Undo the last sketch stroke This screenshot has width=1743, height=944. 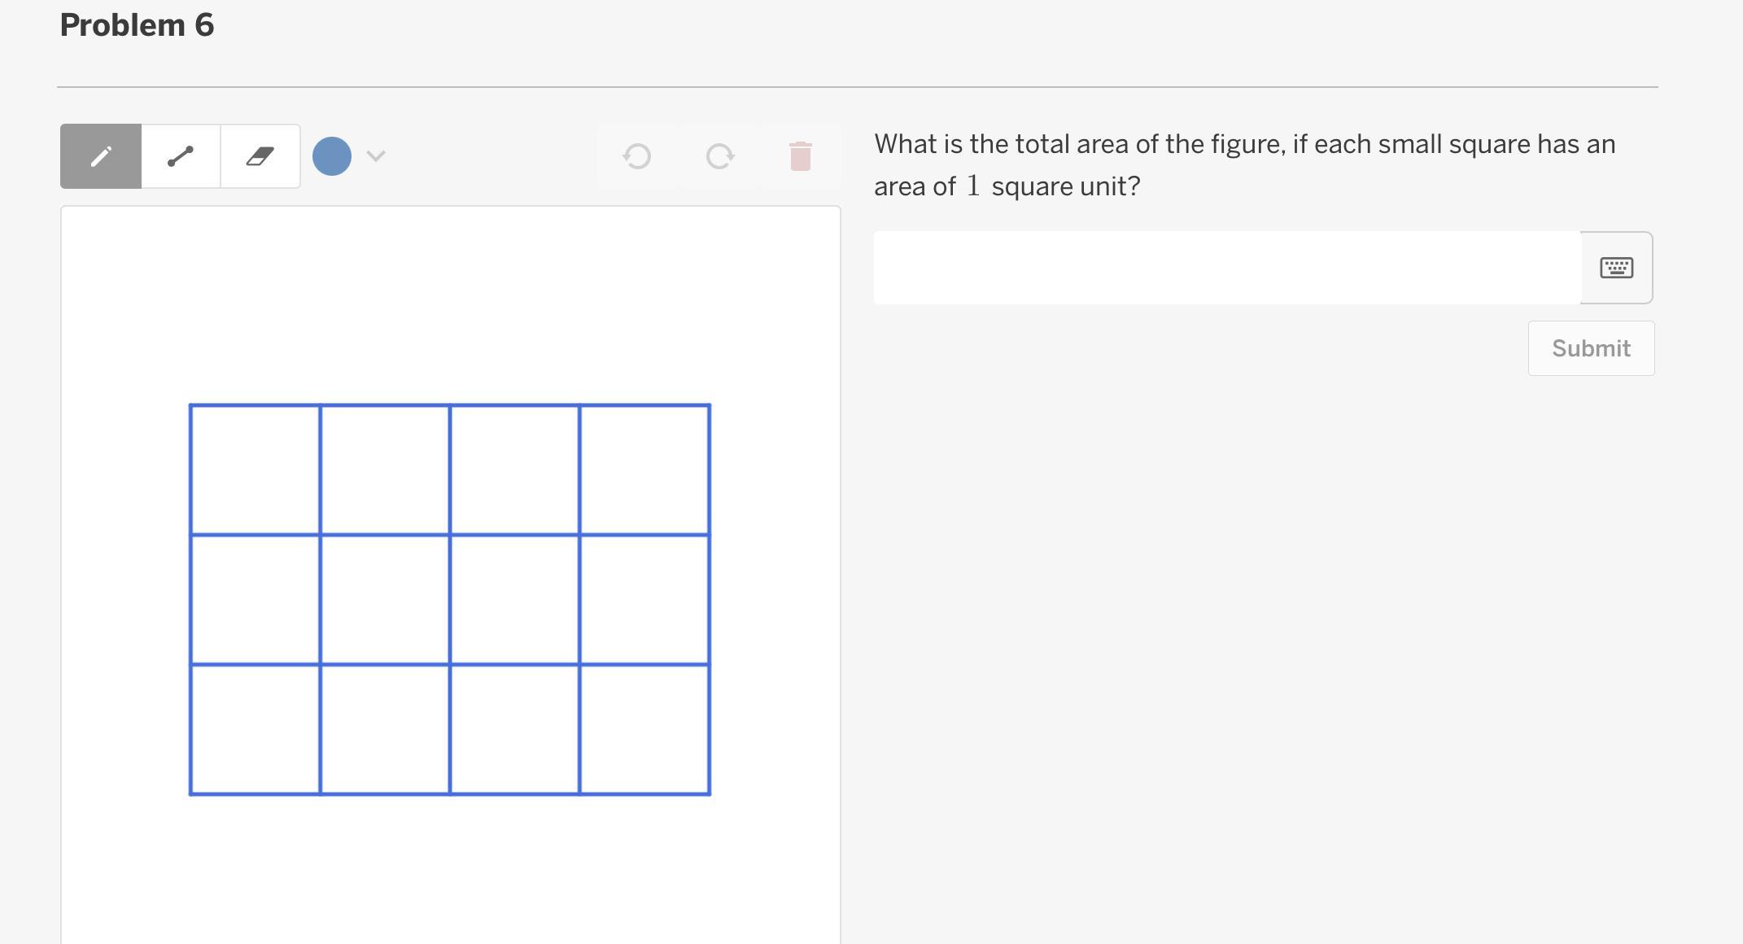(x=637, y=156)
